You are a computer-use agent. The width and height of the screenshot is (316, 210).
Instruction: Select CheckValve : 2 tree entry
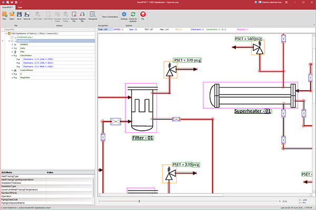point(38,63)
